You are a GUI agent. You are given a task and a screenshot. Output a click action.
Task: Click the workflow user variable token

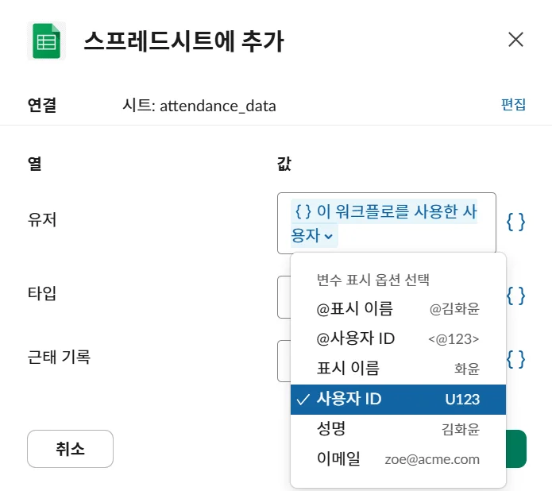(385, 213)
